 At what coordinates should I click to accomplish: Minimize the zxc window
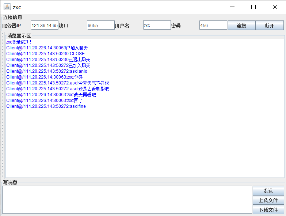pyautogui.click(x=232, y=7)
